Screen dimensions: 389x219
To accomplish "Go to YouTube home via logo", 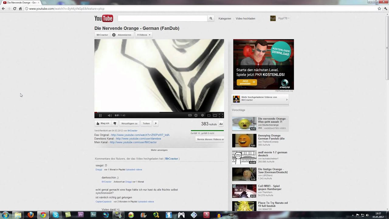I will (x=104, y=19).
